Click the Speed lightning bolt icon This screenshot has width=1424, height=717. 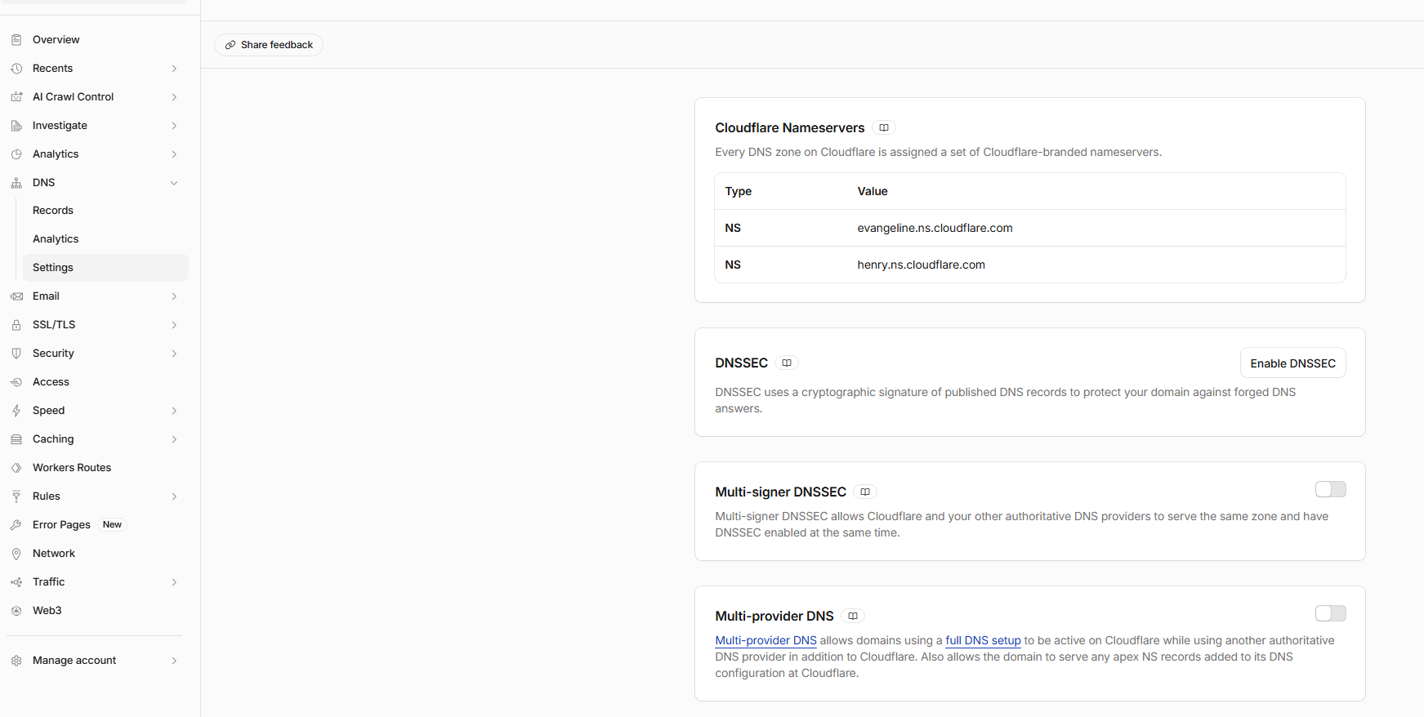16,411
